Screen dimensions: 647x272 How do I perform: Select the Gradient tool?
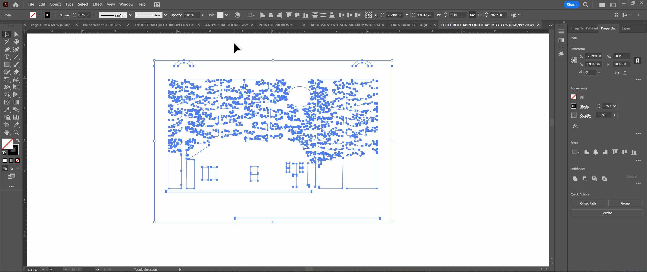click(x=16, y=102)
